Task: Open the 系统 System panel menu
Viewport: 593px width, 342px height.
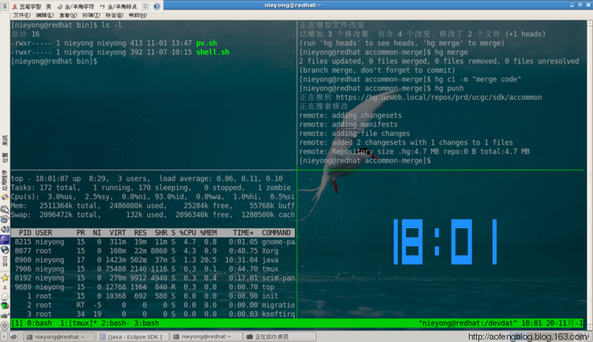Action: [5, 141]
